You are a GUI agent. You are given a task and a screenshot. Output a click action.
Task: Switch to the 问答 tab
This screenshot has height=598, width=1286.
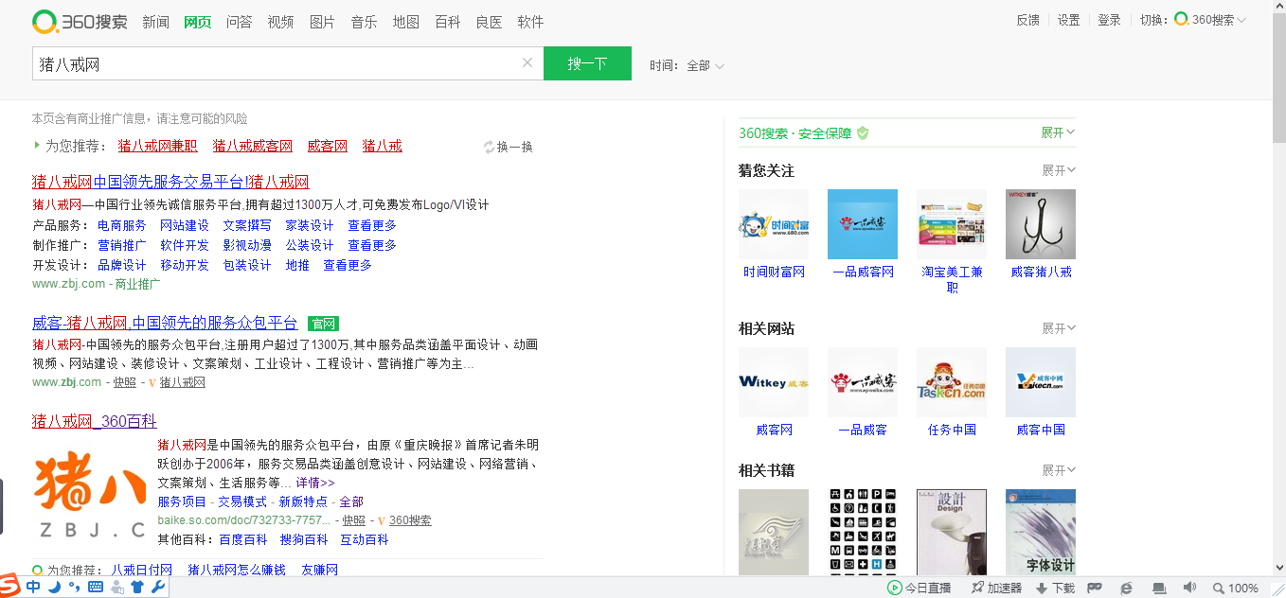click(x=239, y=22)
